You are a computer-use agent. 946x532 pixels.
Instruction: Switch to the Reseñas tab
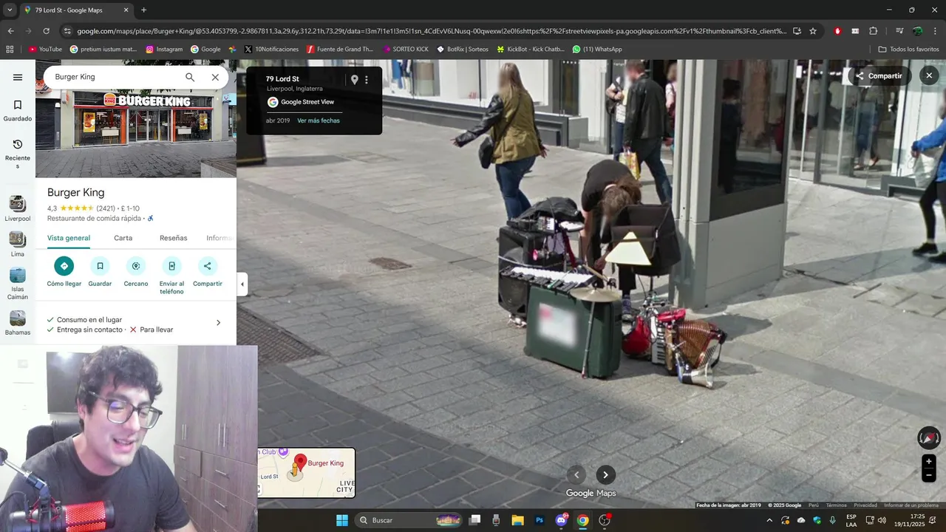[x=174, y=238]
